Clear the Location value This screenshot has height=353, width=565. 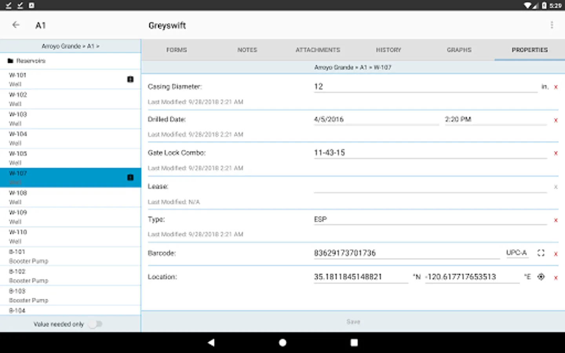[x=556, y=278]
